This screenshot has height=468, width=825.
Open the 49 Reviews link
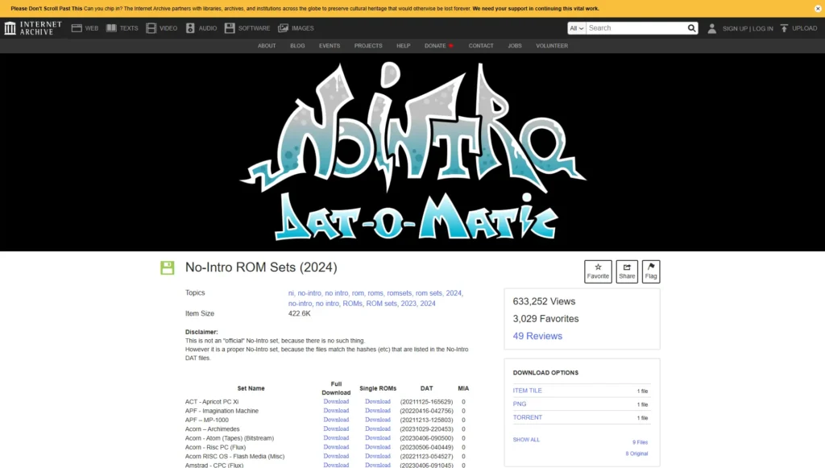click(x=537, y=336)
